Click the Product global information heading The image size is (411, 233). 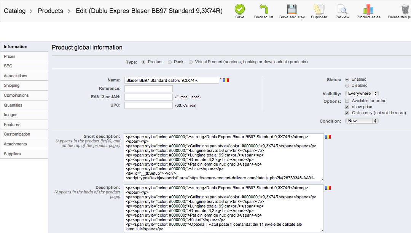[87, 48]
